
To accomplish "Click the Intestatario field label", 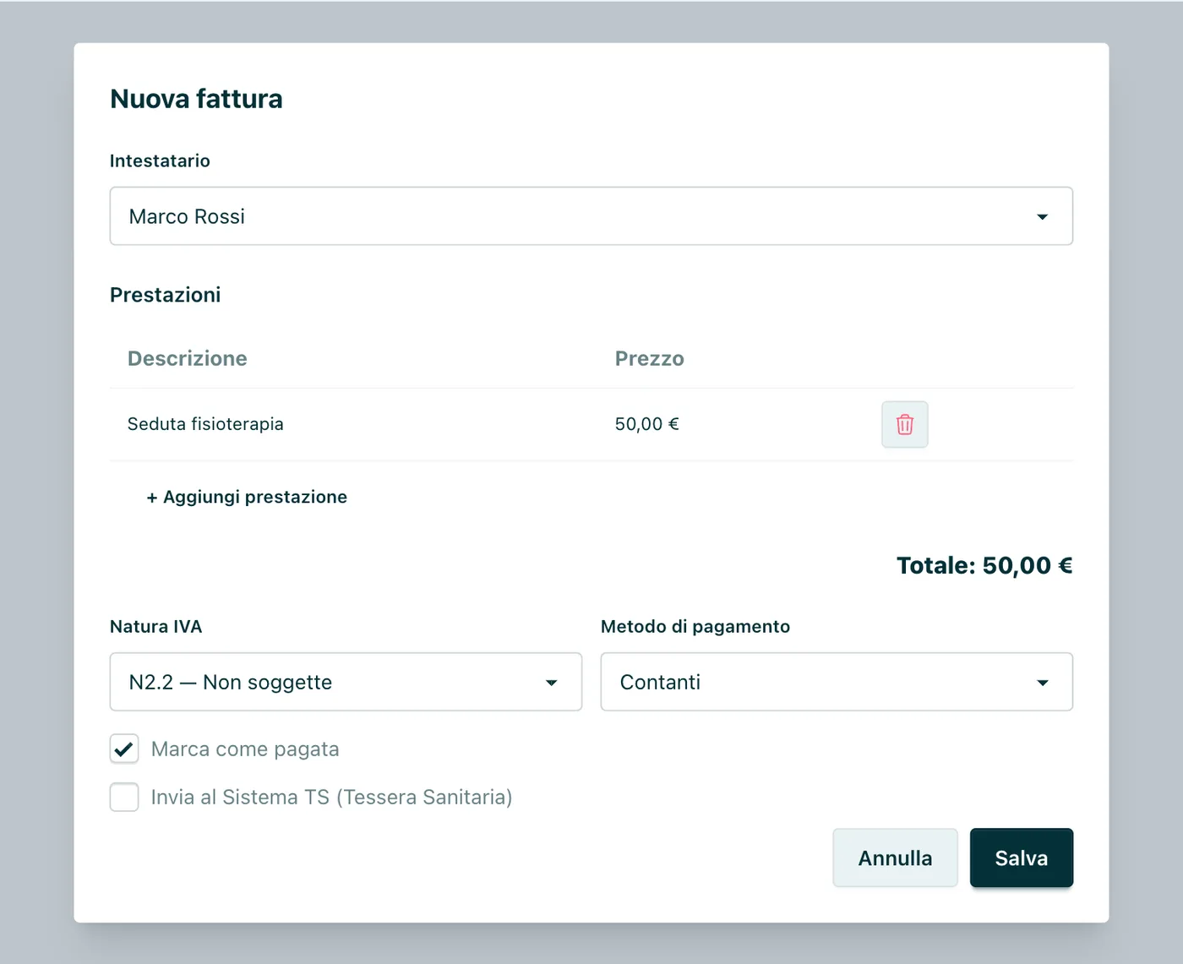I will pyautogui.click(x=160, y=161).
